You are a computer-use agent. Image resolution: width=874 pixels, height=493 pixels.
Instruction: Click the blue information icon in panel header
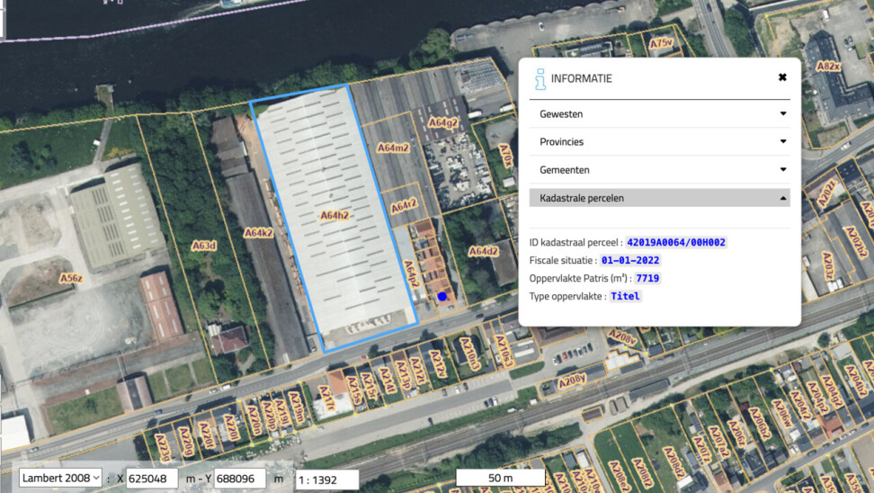540,79
